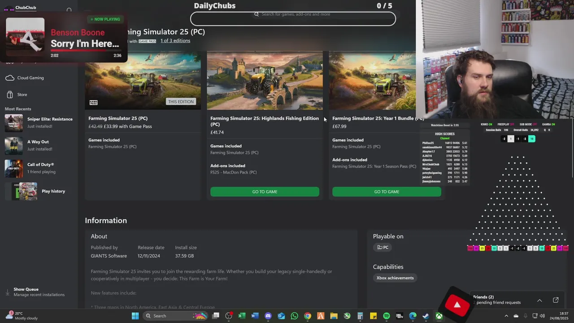Expand the Friends panel chevron

(539, 300)
